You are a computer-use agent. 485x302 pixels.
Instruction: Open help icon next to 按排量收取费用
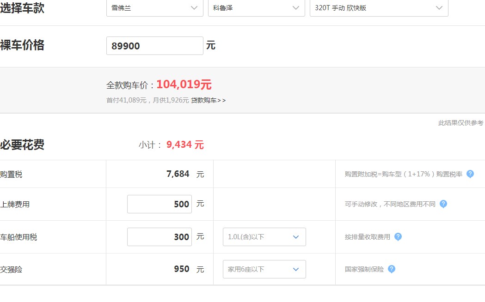click(x=398, y=237)
